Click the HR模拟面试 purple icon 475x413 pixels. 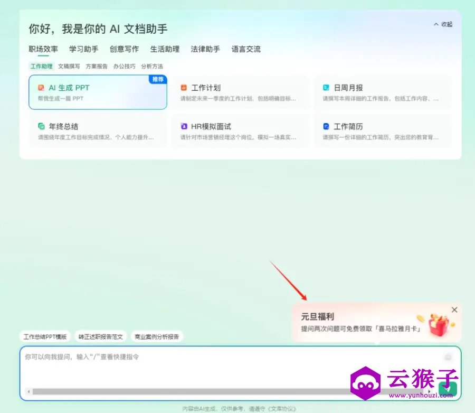click(x=184, y=126)
